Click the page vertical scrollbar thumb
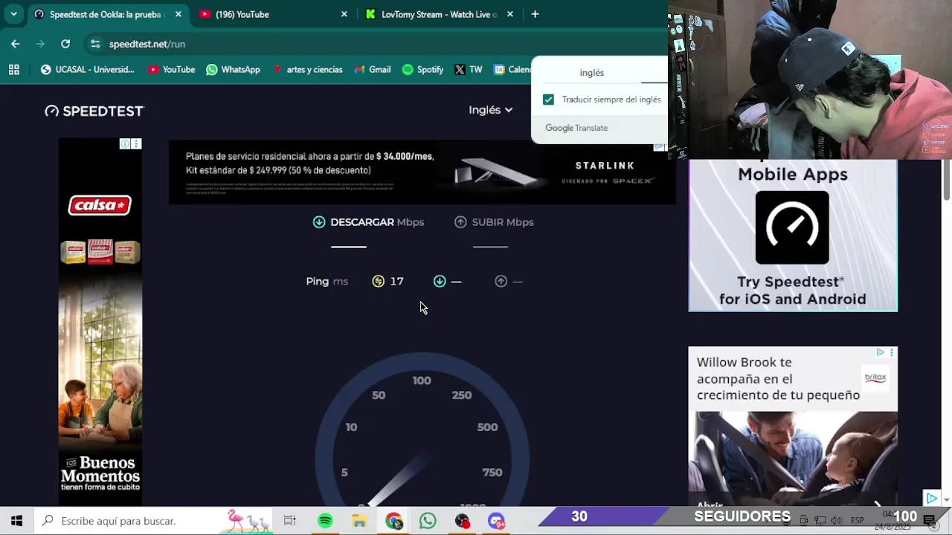This screenshot has width=952, height=535. [947, 179]
